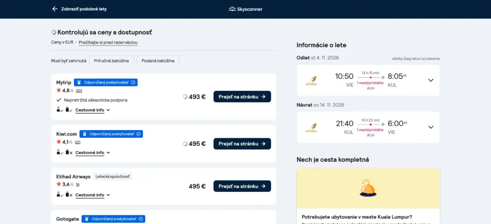
Task: Open the Skyscanner logo home link
Action: click(245, 9)
